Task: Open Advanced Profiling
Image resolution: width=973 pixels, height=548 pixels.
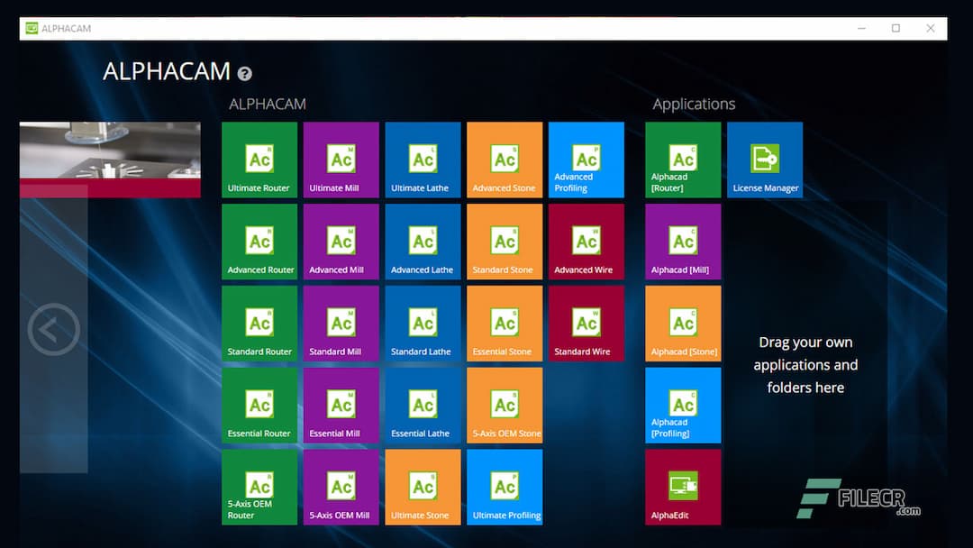Action: click(x=586, y=159)
